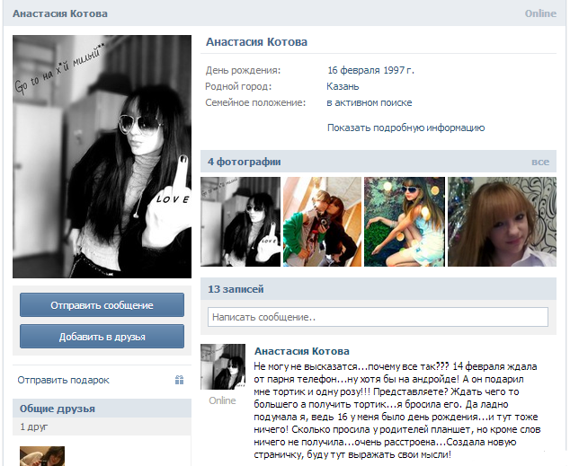Click the Добавить в друзья button
This screenshot has width=570, height=466.
pyautogui.click(x=102, y=337)
